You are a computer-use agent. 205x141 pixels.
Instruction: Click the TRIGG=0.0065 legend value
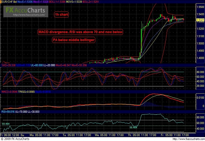tap(27, 92)
